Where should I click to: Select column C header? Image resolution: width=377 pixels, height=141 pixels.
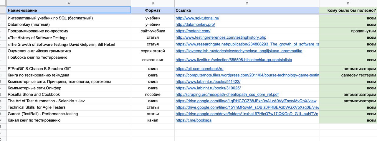pyautogui.click(x=247, y=3)
